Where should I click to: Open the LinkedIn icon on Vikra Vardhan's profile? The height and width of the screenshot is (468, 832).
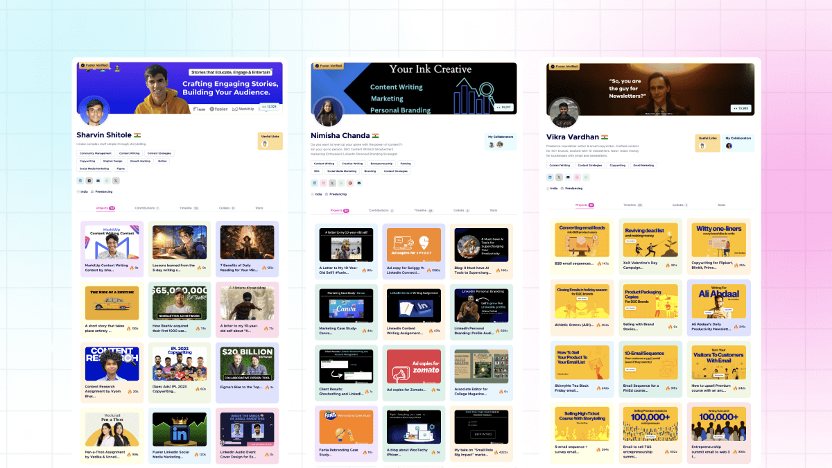[550, 177]
